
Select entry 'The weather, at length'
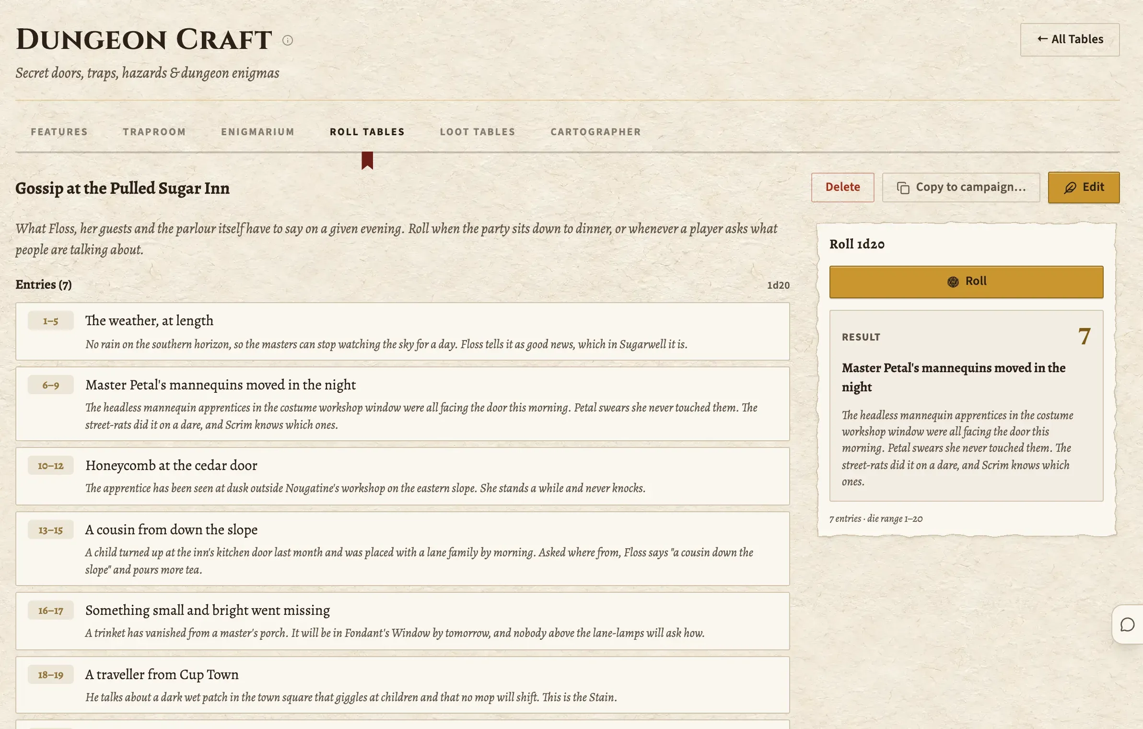coord(403,331)
